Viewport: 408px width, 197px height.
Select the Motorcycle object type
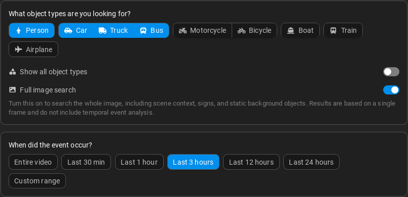pyautogui.click(x=202, y=30)
